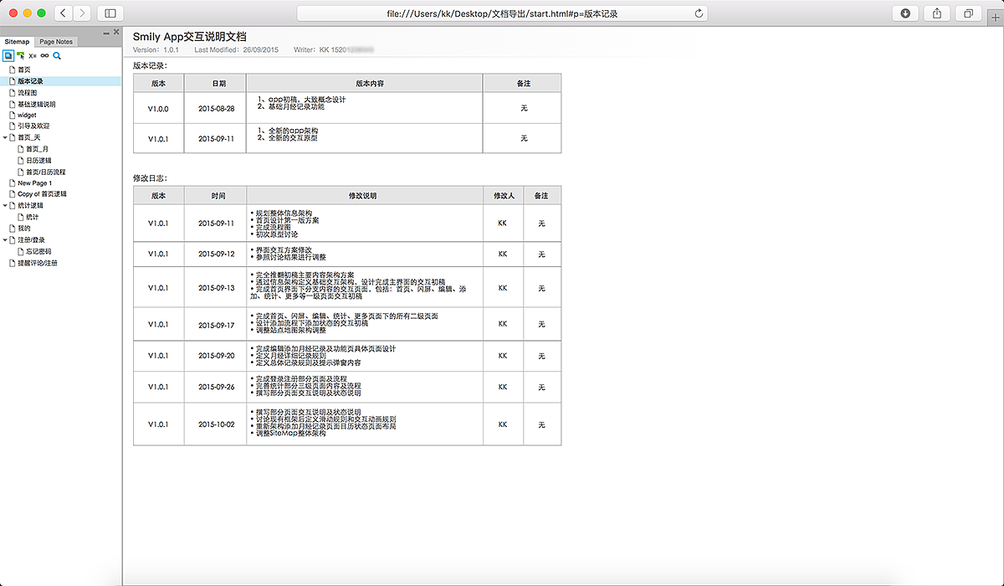
Task: Click the green highlight interactive elements icon
Action: pos(20,55)
